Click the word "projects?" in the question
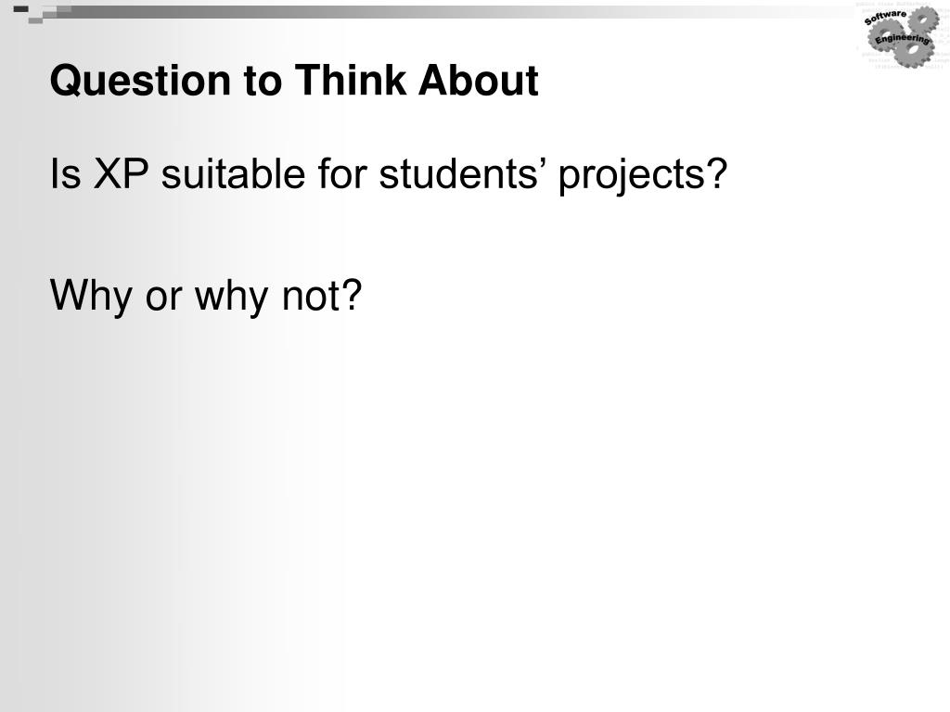 [642, 177]
